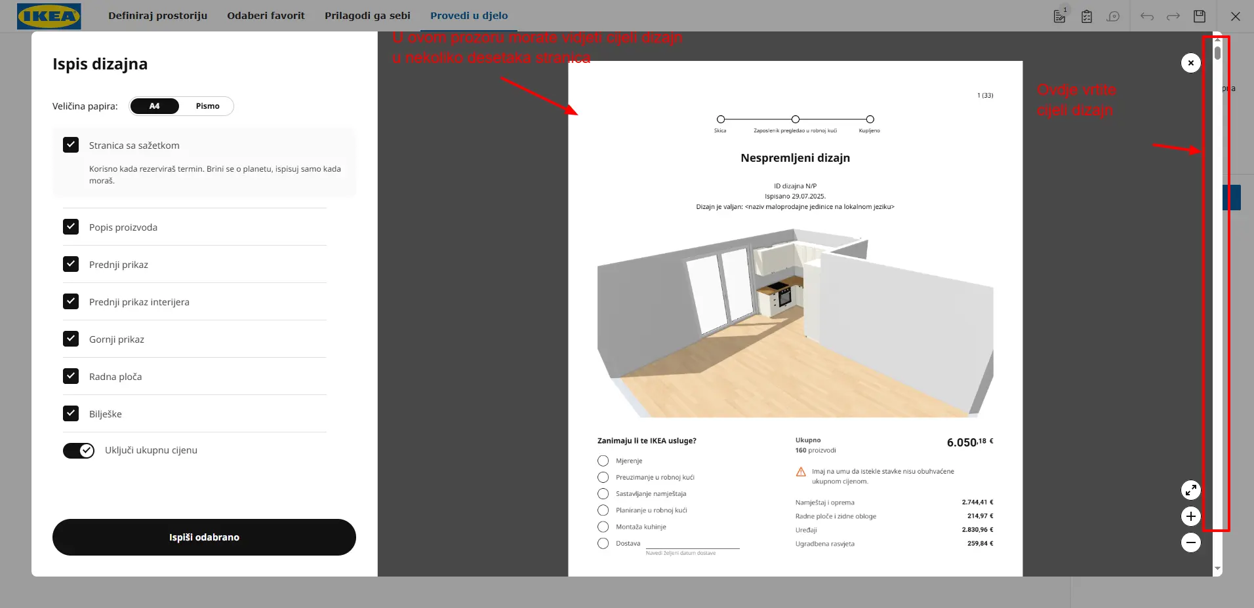Expand preview to fullscreen
Image resolution: width=1254 pixels, height=608 pixels.
click(x=1190, y=490)
